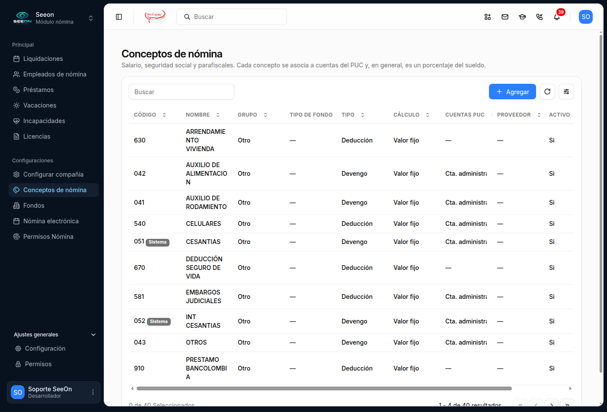Image resolution: width=607 pixels, height=412 pixels.
Task: Open Empleados de nómina
Action: [54, 74]
